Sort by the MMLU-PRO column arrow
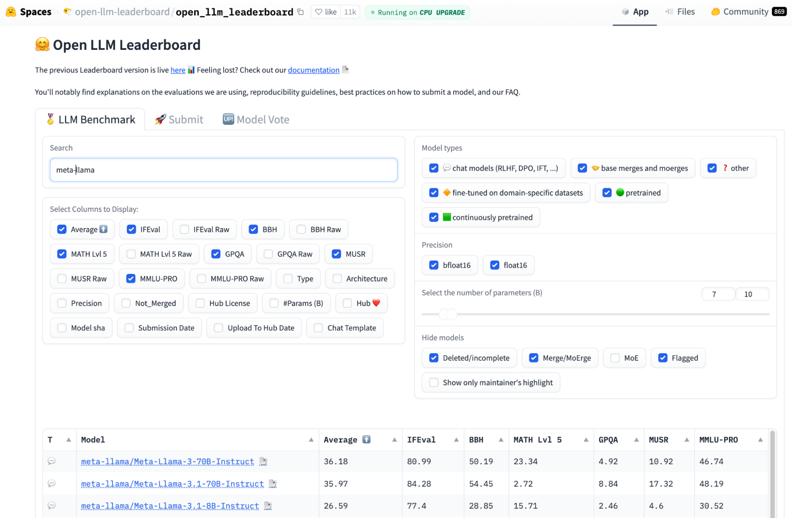 coord(760,440)
